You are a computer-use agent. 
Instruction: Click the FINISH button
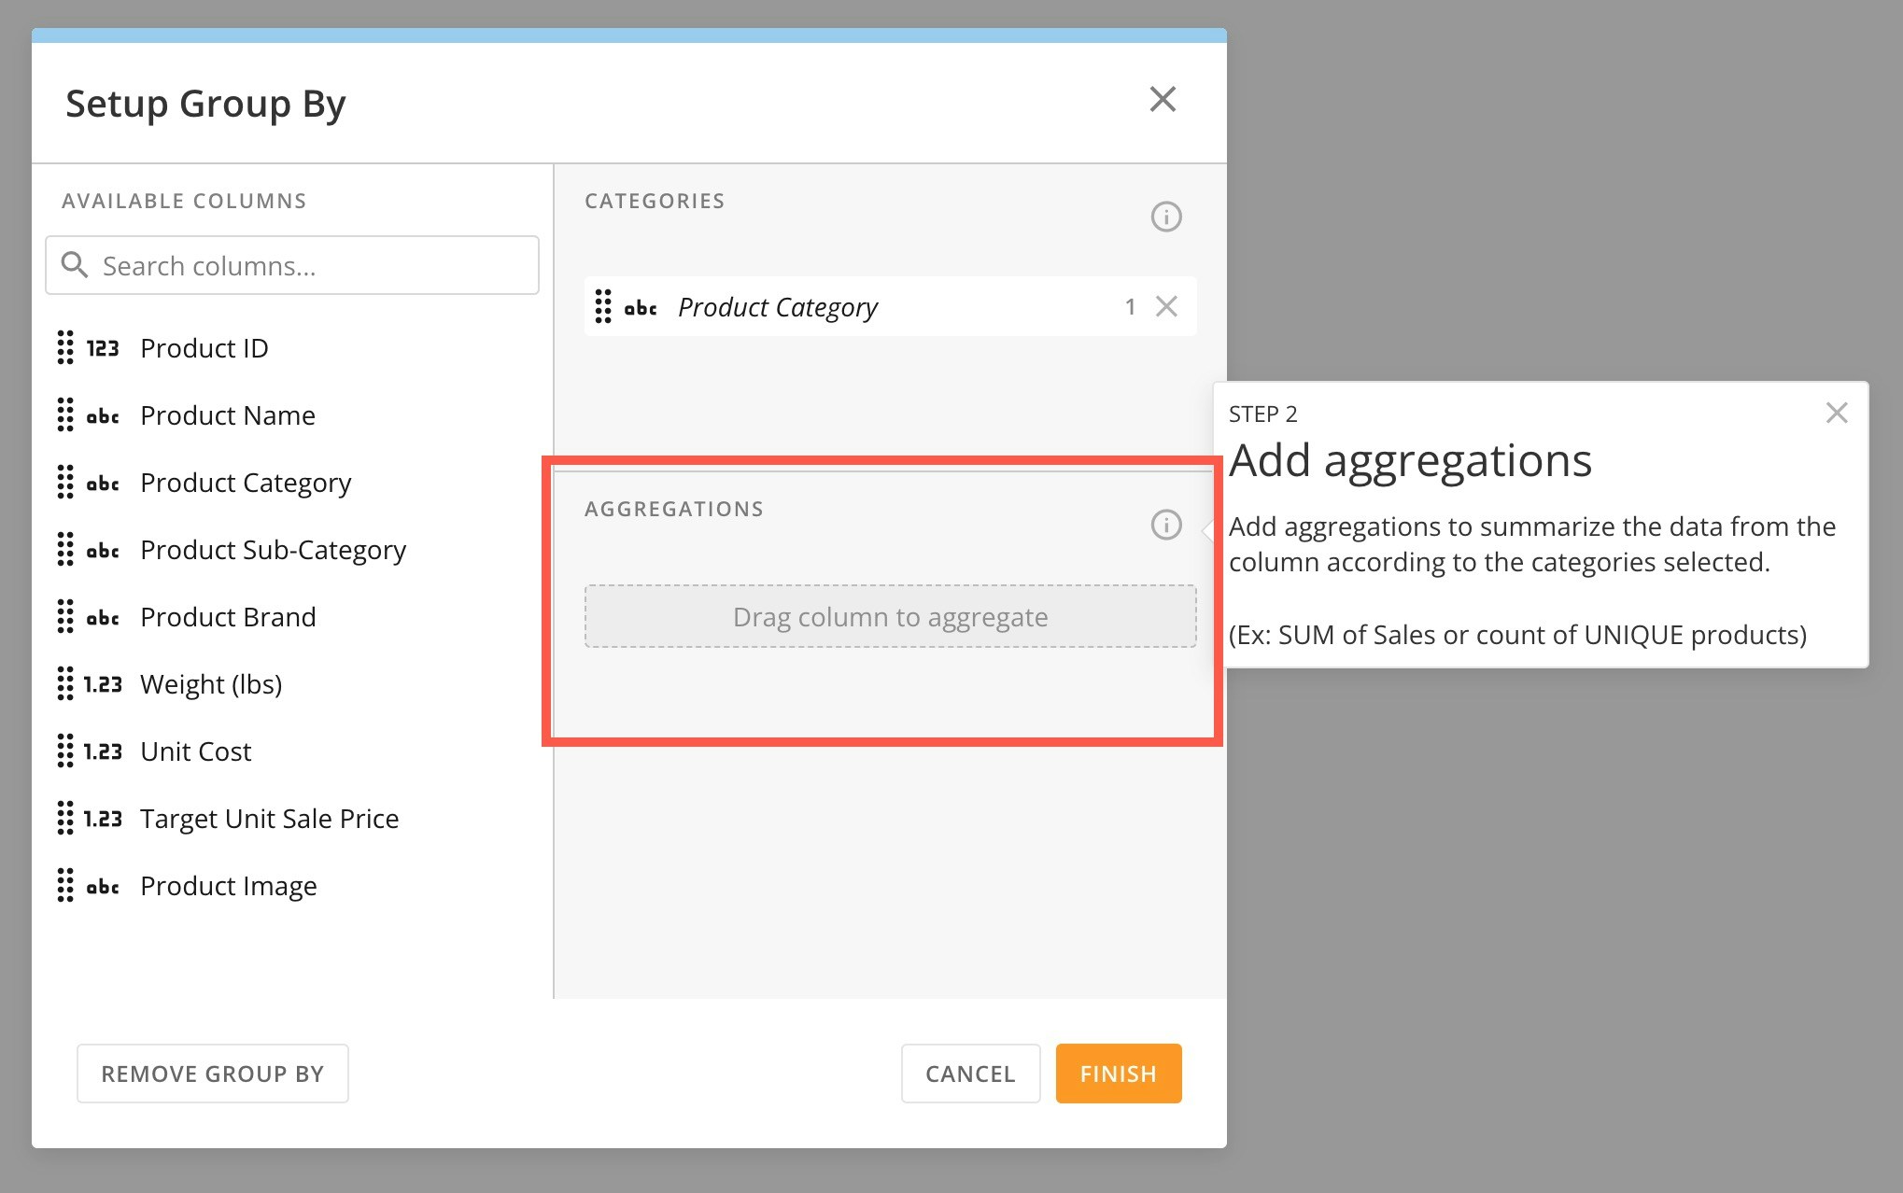[x=1118, y=1074]
